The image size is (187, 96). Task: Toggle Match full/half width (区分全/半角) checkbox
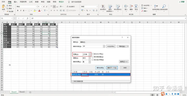[x=93, y=60]
